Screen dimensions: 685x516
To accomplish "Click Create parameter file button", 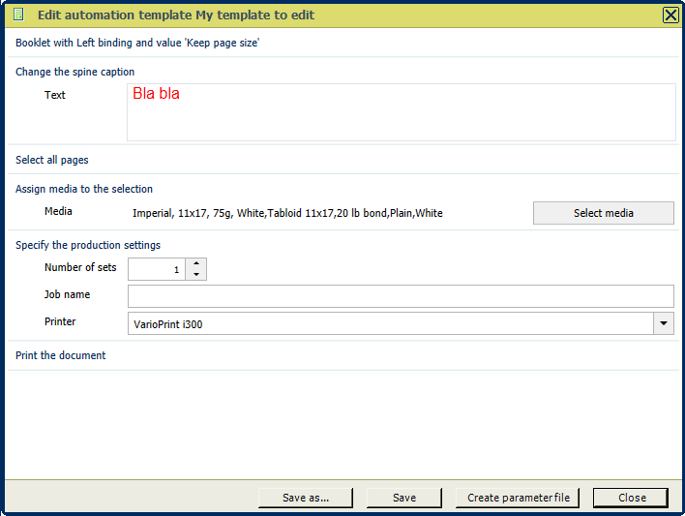I will [x=518, y=498].
